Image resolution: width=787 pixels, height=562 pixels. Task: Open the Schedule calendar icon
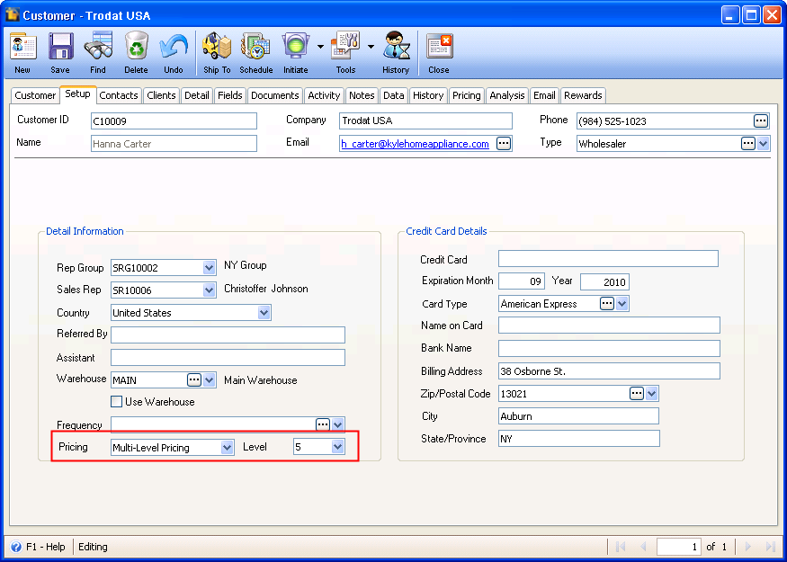255,47
